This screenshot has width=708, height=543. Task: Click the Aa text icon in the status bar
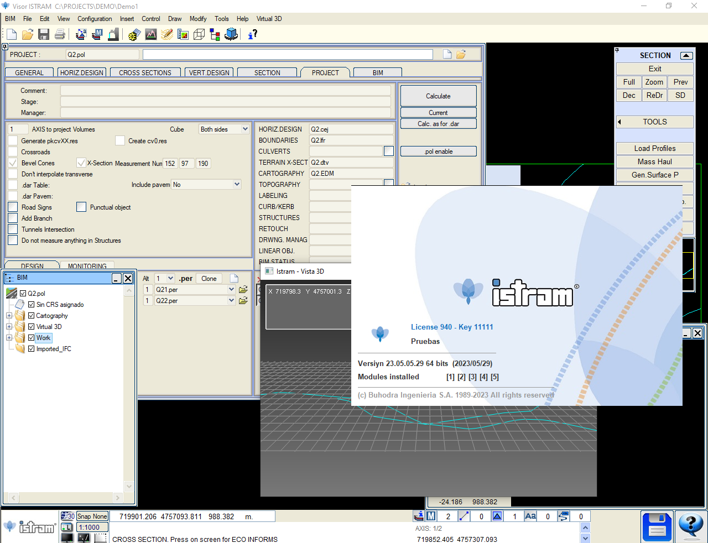pos(530,516)
